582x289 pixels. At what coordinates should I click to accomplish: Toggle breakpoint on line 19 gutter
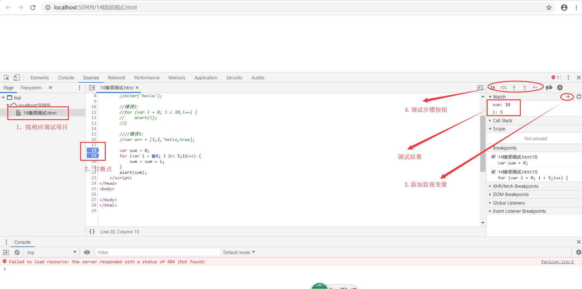(93, 156)
